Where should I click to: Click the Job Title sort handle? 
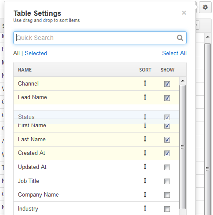click(145, 181)
